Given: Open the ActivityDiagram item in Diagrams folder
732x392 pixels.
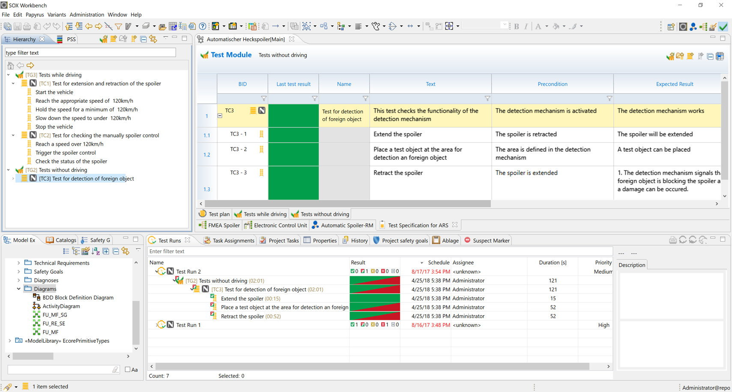Looking at the screenshot, I should [61, 306].
